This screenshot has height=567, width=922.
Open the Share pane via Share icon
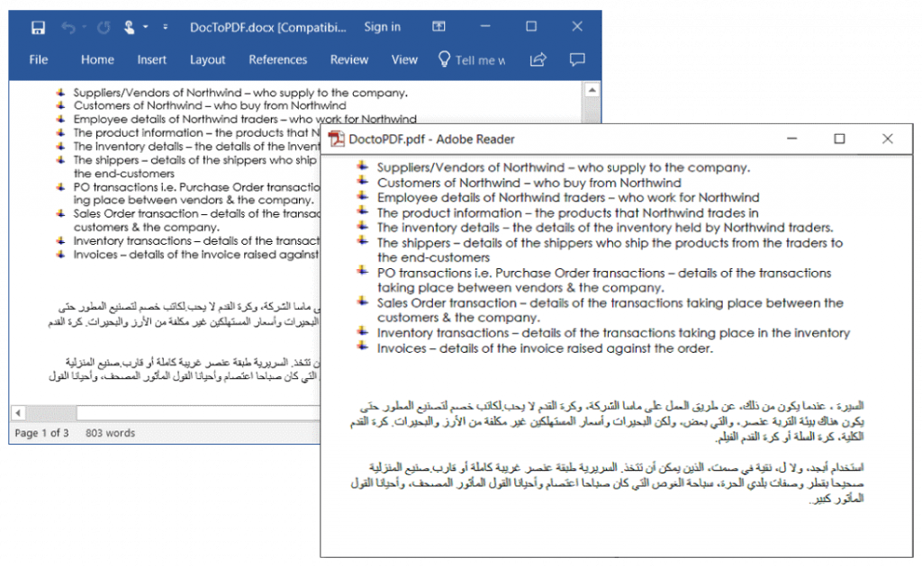tap(539, 59)
